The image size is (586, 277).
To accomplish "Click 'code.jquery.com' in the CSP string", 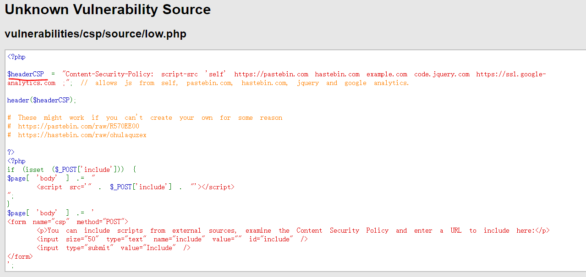I will click(x=442, y=74).
